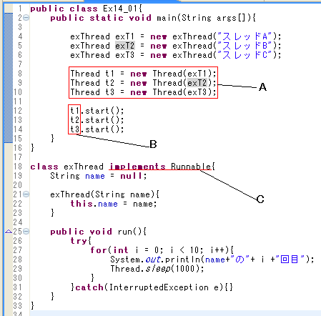Collapse the exThread constructor fold on line 21
321x316 pixels.
26,194
